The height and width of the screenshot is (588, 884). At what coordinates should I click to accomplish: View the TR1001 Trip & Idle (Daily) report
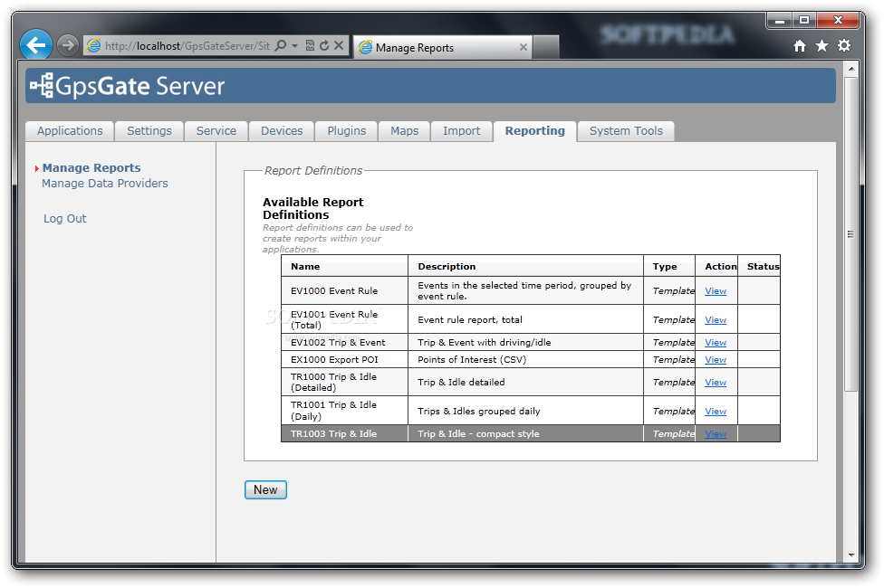point(716,412)
